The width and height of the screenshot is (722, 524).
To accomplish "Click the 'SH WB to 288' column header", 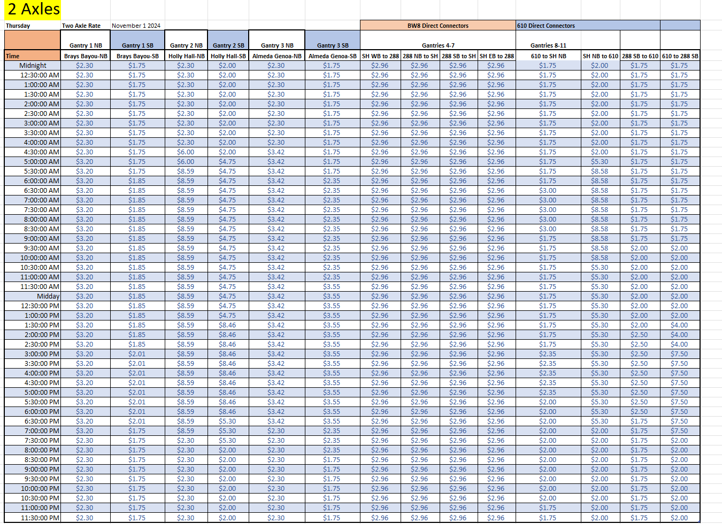I will coord(380,56).
